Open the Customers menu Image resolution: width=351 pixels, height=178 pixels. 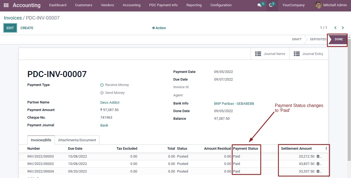tap(83, 5)
